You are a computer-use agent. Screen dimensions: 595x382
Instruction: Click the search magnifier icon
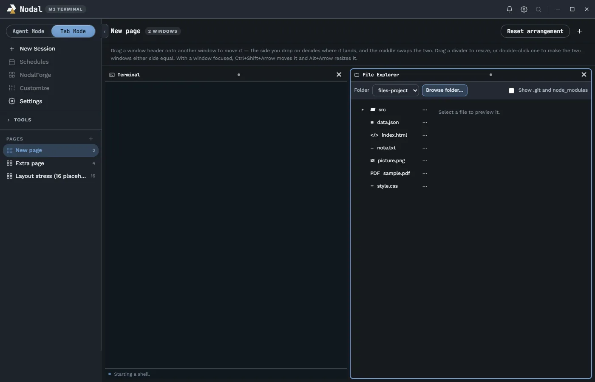click(538, 9)
